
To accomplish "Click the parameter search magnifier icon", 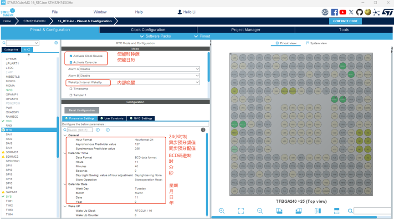I will [65, 130].
